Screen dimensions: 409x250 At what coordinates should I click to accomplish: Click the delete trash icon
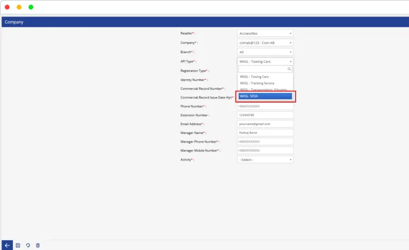click(38, 245)
